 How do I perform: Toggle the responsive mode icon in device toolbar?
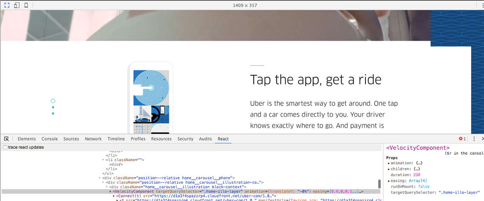(x=6, y=6)
